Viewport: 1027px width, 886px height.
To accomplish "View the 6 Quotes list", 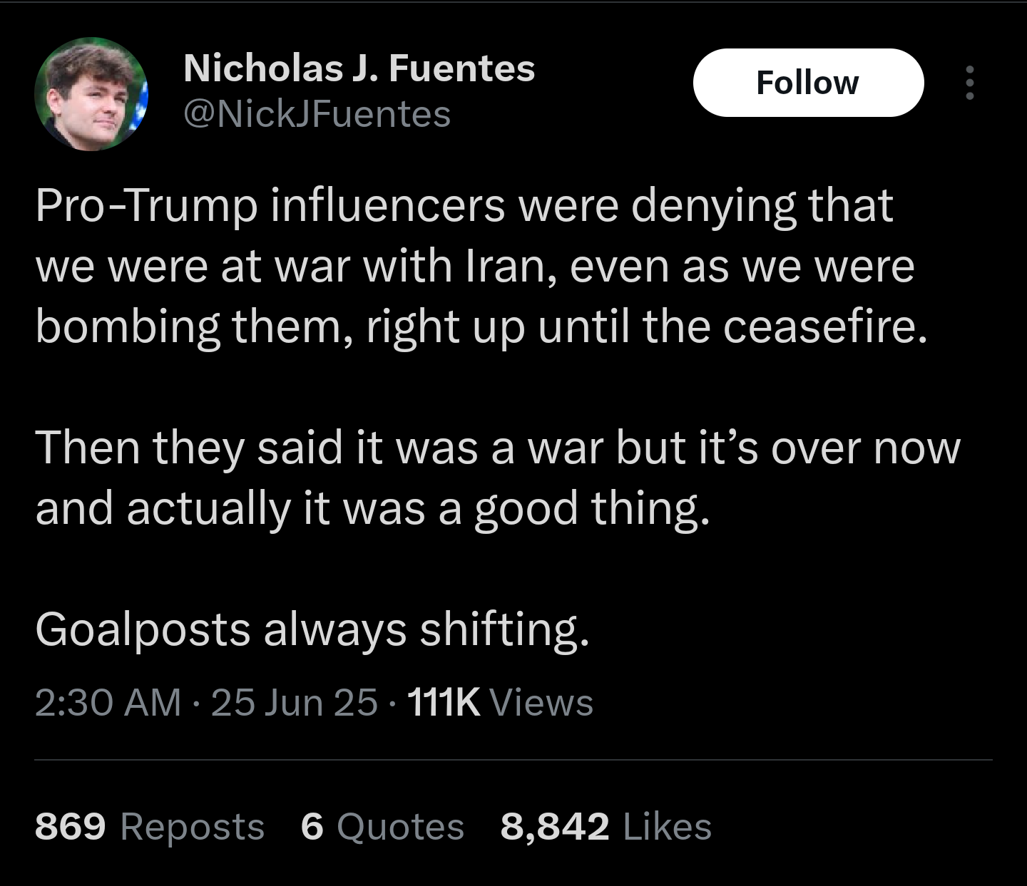I will (x=382, y=826).
